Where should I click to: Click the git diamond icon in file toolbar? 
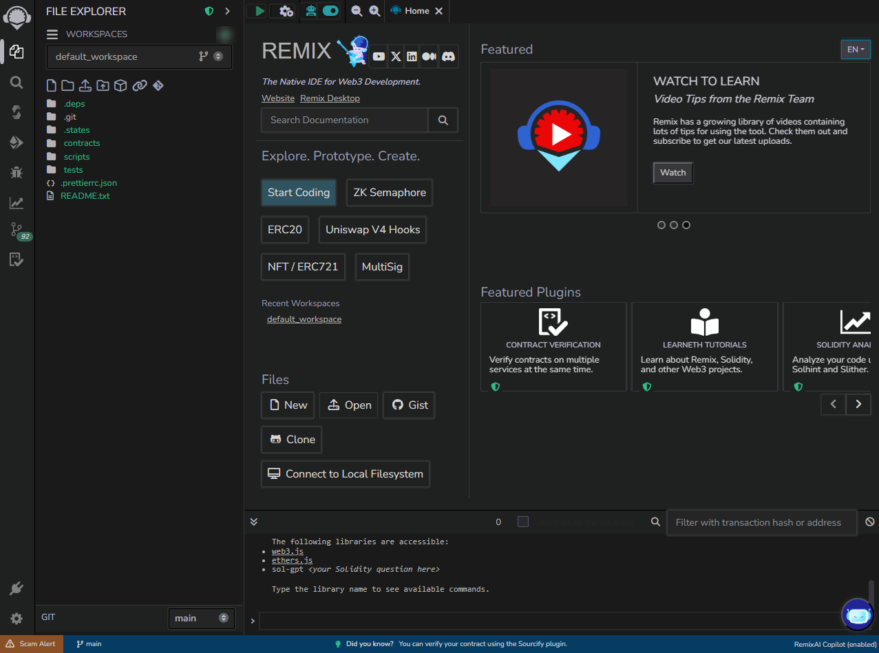(x=158, y=85)
